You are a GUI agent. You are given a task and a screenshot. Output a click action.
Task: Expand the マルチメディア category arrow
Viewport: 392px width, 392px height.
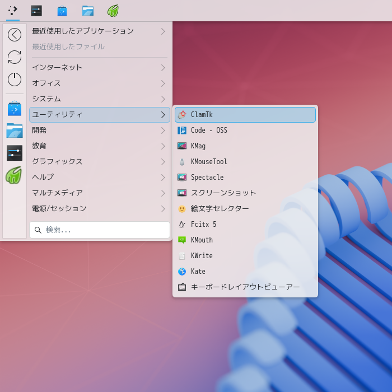click(163, 193)
